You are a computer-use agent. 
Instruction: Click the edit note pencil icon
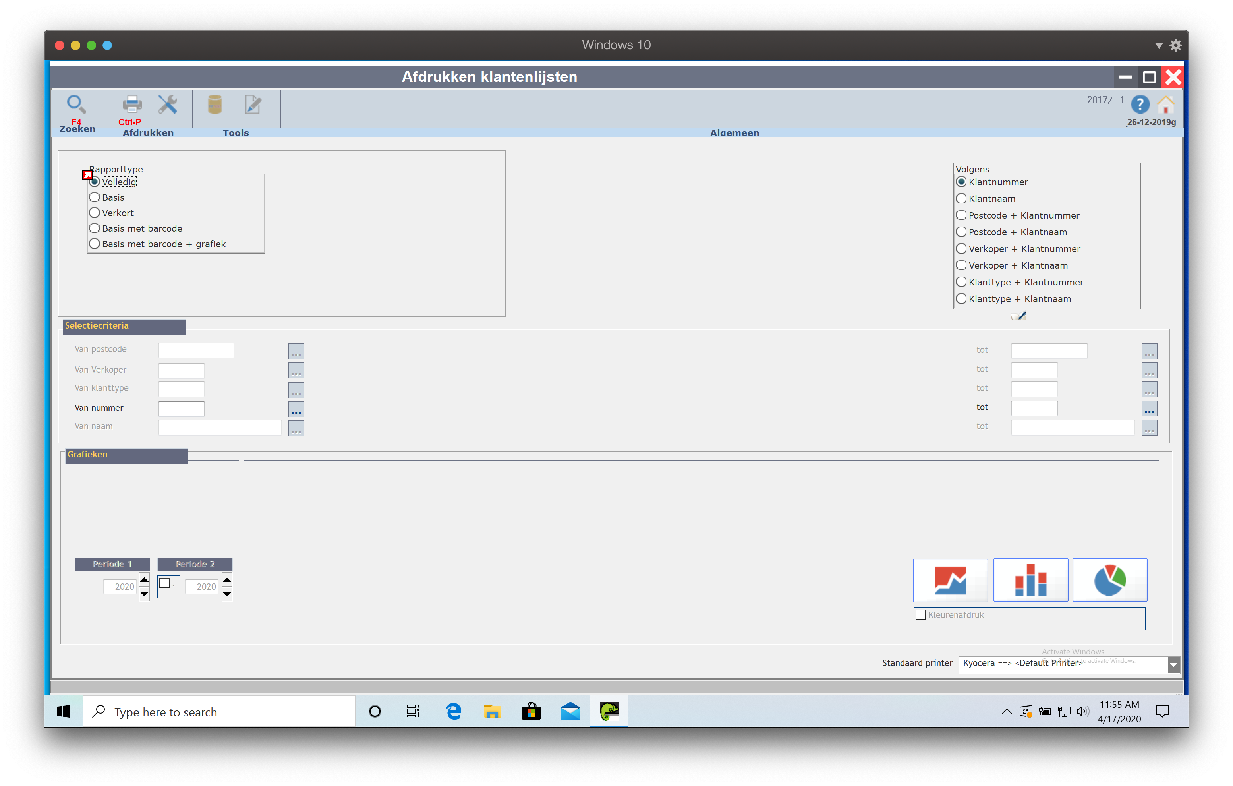click(252, 105)
